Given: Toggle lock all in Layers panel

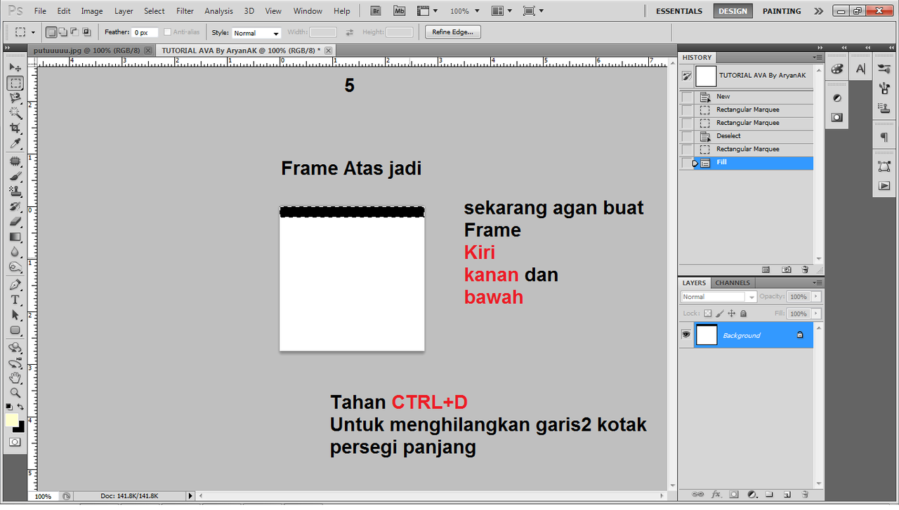Looking at the screenshot, I should (x=743, y=314).
